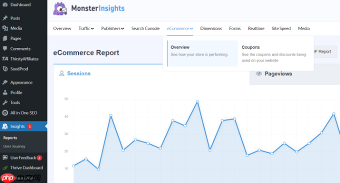Click the UserFeedback sidebar item

coord(23,157)
